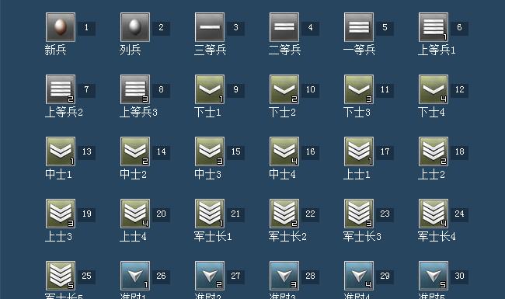Select the 上等兵2 rank icon
505x299 pixels.
(x=61, y=89)
